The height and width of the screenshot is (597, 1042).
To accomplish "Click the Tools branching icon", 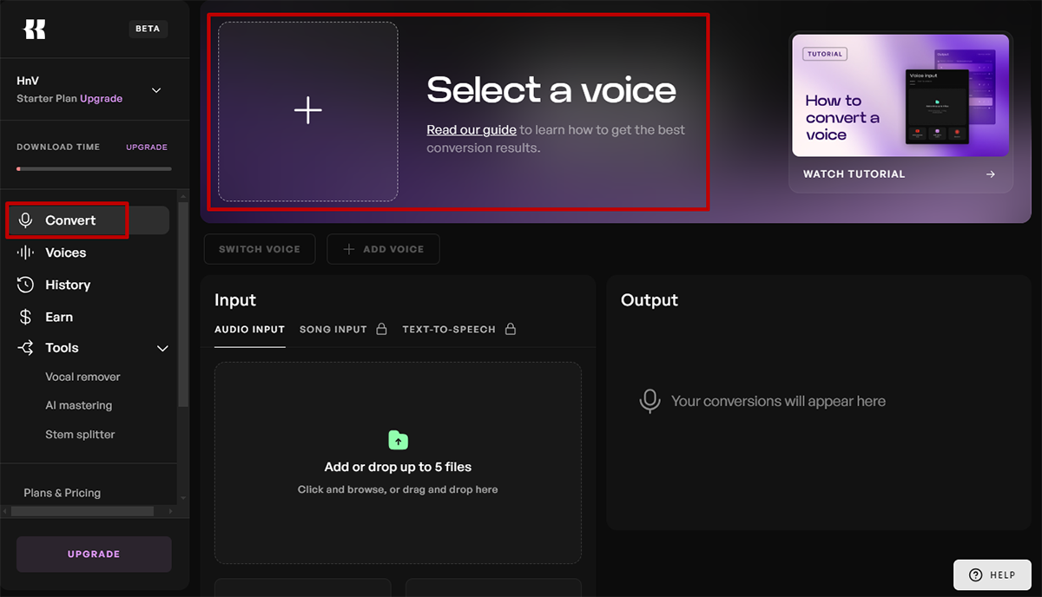I will click(26, 348).
